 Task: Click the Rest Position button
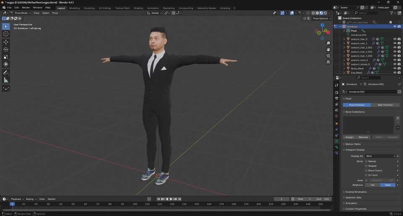pos(385,105)
